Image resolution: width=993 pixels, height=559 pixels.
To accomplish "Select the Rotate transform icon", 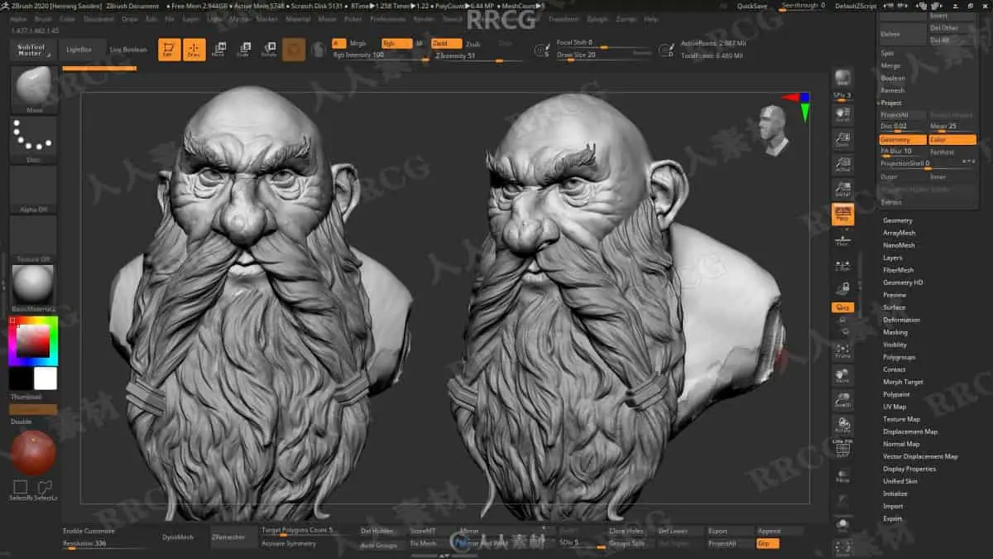I will pyautogui.click(x=269, y=50).
